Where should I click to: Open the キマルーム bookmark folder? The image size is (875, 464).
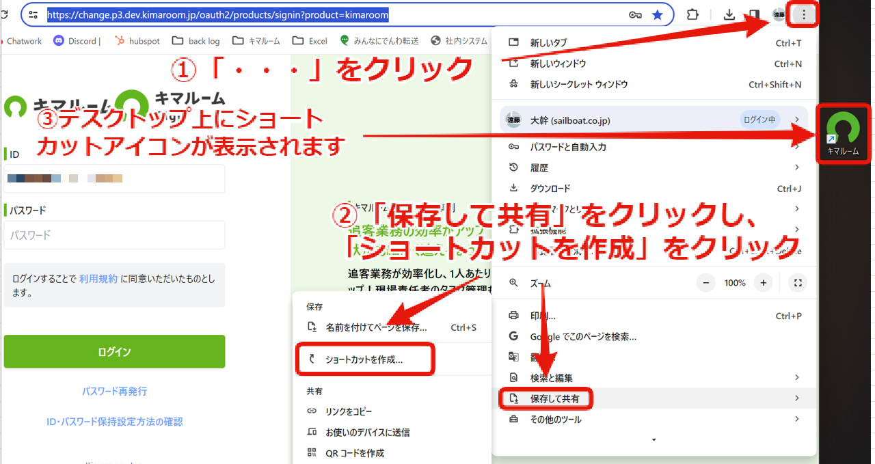[x=256, y=41]
